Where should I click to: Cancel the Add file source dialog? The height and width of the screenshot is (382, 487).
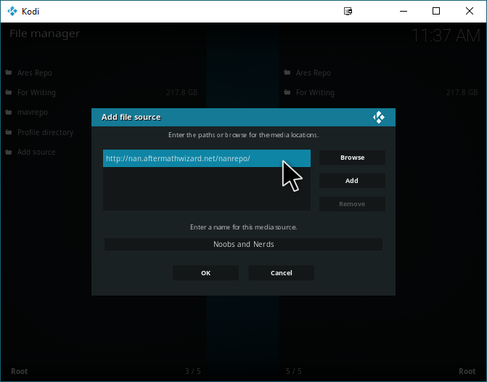pos(282,273)
